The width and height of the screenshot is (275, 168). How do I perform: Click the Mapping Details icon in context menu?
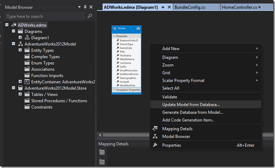(x=155, y=128)
